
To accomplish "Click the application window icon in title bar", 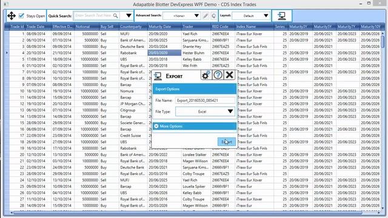I will point(6,4).
